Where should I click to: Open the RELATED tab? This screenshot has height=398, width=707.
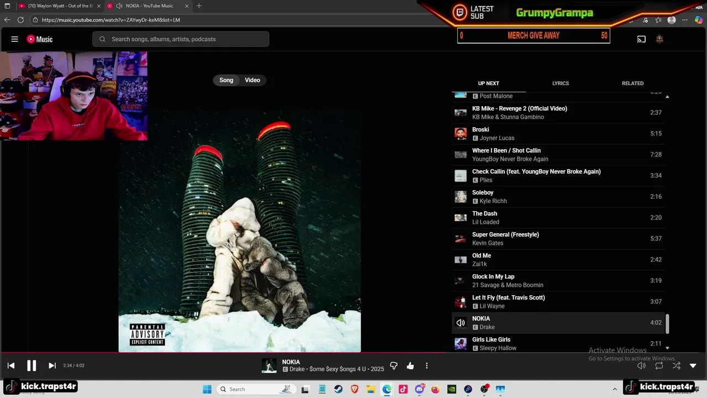[x=632, y=83]
